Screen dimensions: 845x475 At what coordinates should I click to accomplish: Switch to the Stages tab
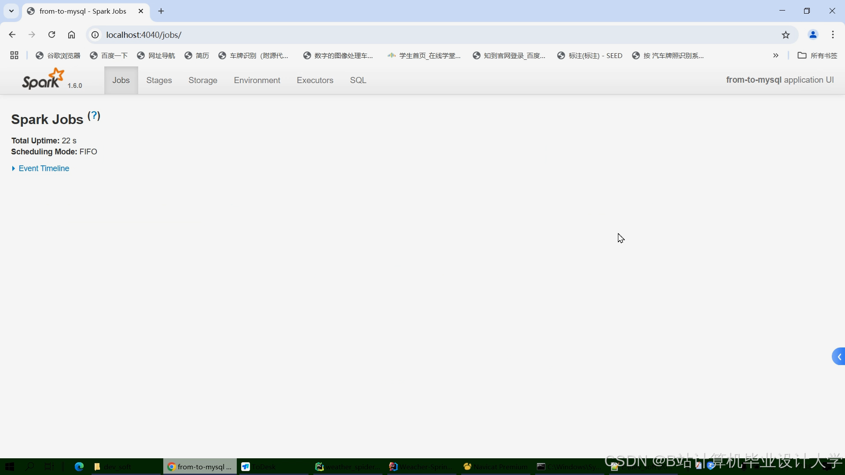pos(159,80)
